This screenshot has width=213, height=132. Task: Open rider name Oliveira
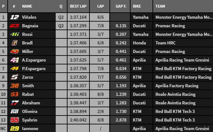coord(29,111)
